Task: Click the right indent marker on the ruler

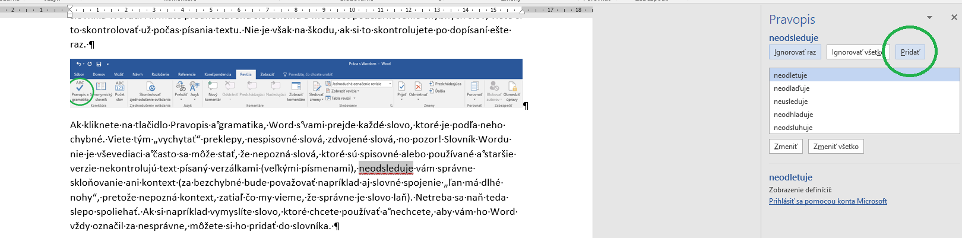Action: (523, 11)
